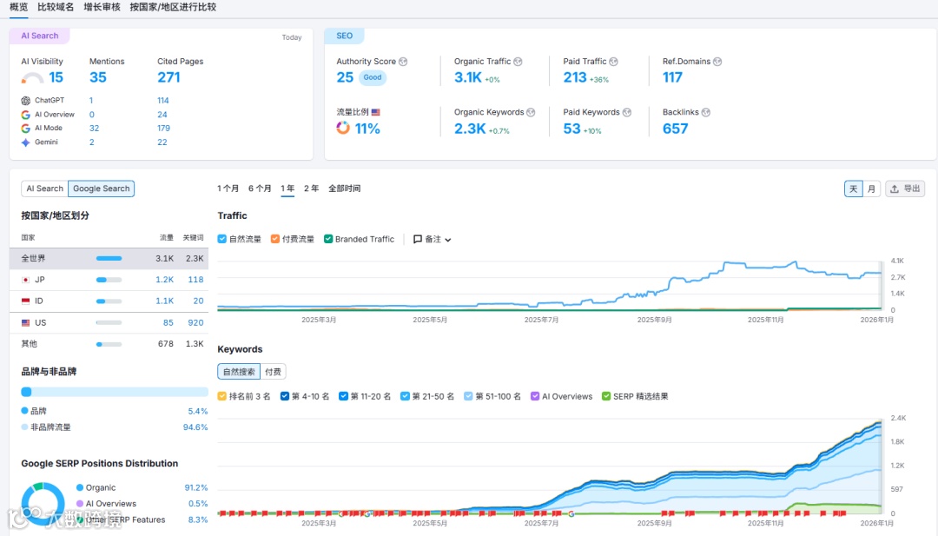Click Paid Traffic globe info icon

click(614, 62)
